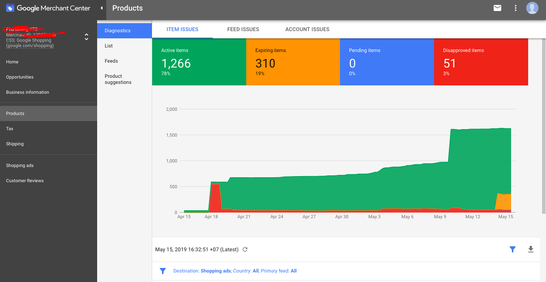The width and height of the screenshot is (546, 282).
Task: Open Opportunities in the left sidebar
Action: click(x=20, y=77)
